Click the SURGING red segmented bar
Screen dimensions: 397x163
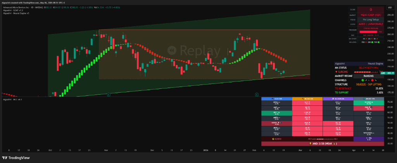367,72
